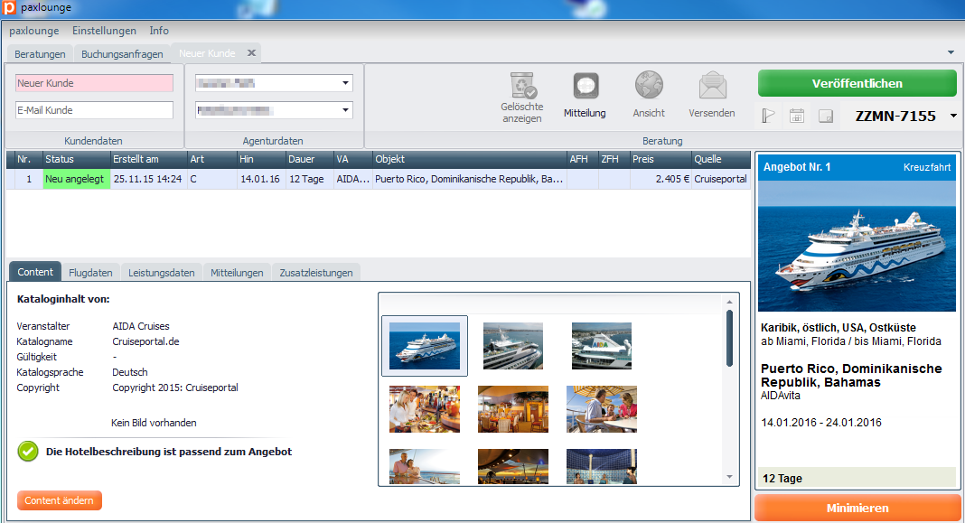965x523 pixels.
Task: Select the AIDA funnel thumbnail in top row
Action: (601, 346)
